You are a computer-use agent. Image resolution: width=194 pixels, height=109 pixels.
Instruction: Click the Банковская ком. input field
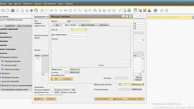(72, 75)
